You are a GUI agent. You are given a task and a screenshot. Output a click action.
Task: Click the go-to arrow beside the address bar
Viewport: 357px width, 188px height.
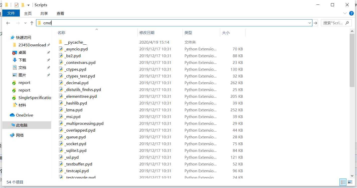tap(315, 23)
